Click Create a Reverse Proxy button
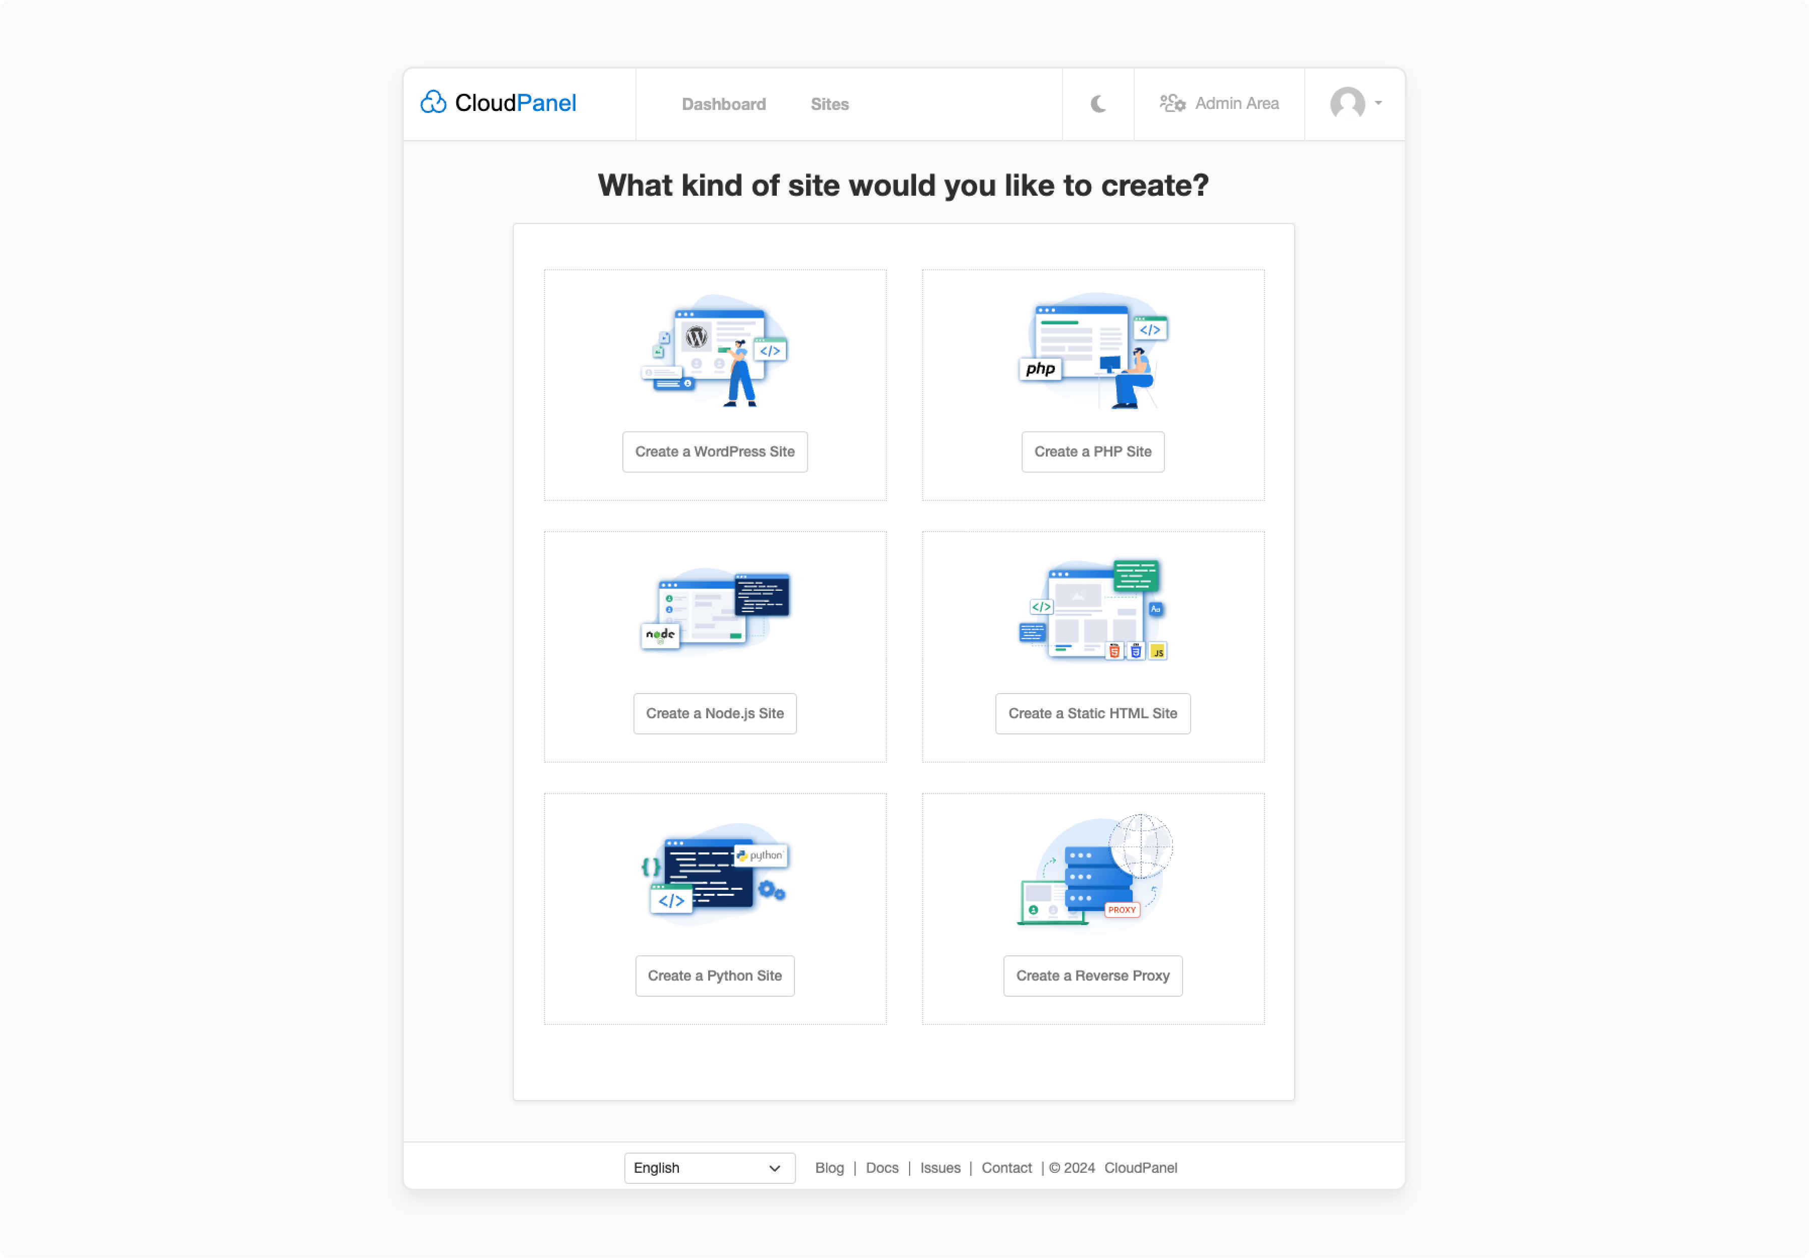Image resolution: width=1809 pixels, height=1258 pixels. (1093, 976)
